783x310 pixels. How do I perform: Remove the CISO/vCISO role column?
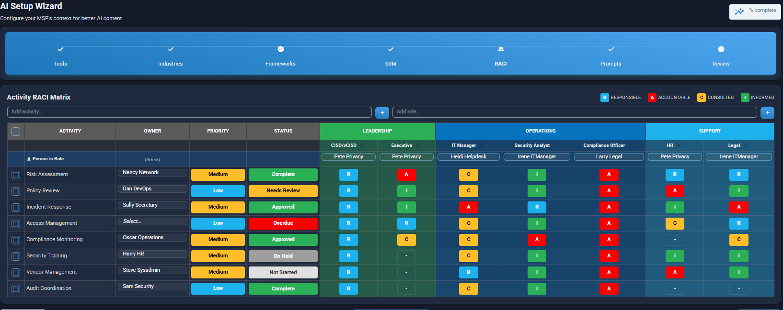362,145
